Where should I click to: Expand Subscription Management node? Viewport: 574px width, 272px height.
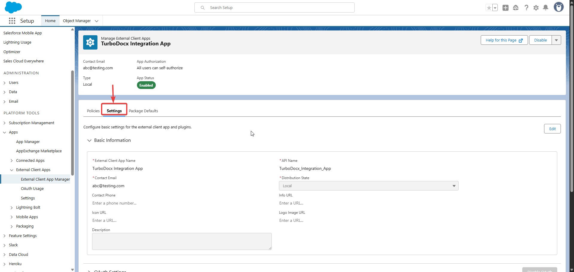(x=4, y=123)
